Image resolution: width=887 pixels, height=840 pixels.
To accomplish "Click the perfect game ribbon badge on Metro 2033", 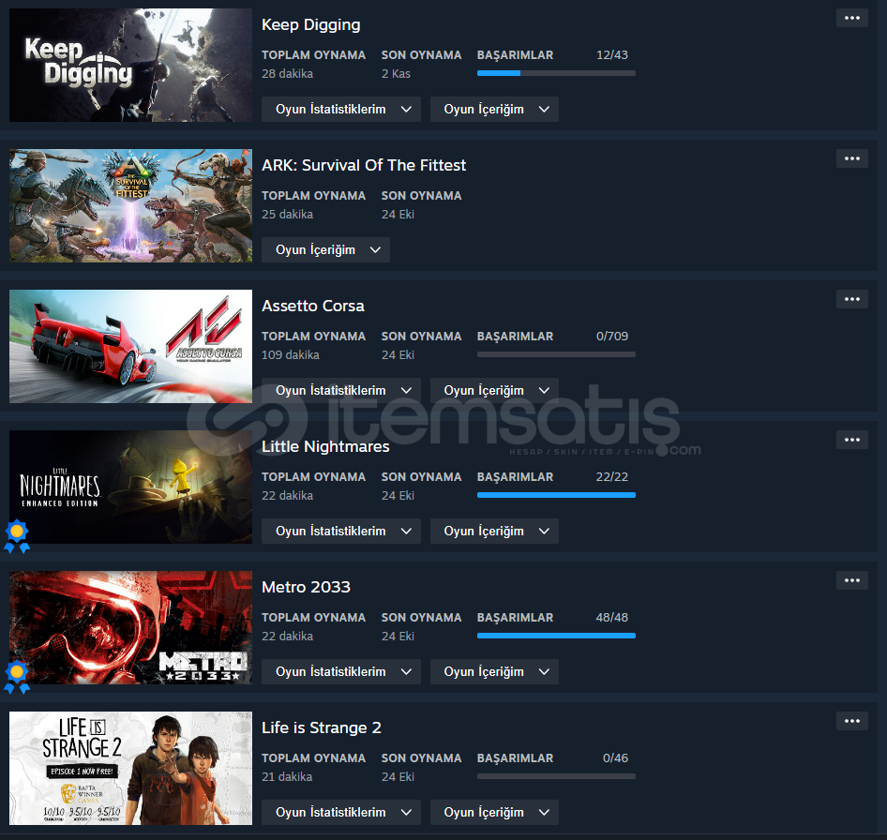I will 17,677.
